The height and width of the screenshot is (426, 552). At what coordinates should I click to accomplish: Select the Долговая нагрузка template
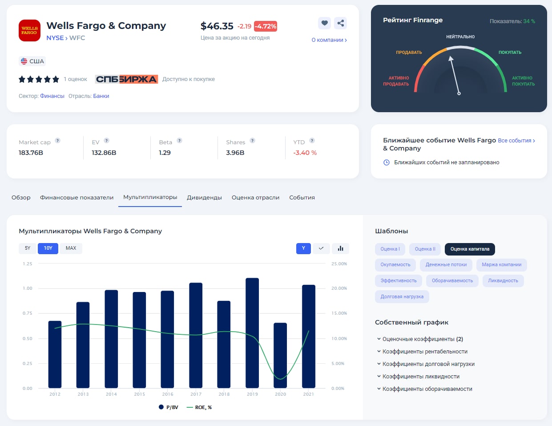coord(402,297)
